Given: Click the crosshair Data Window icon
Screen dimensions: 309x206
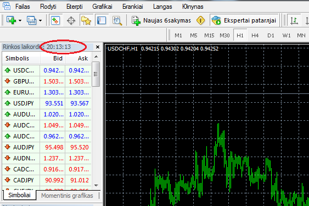Looking at the screenshot, I should point(71,20).
